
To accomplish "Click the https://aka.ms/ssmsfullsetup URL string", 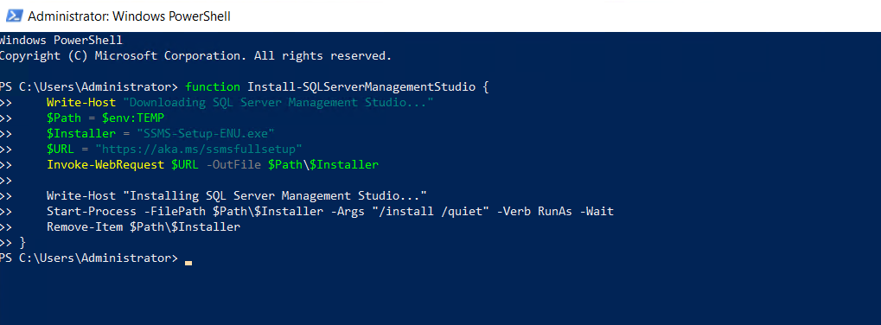I will point(199,150).
